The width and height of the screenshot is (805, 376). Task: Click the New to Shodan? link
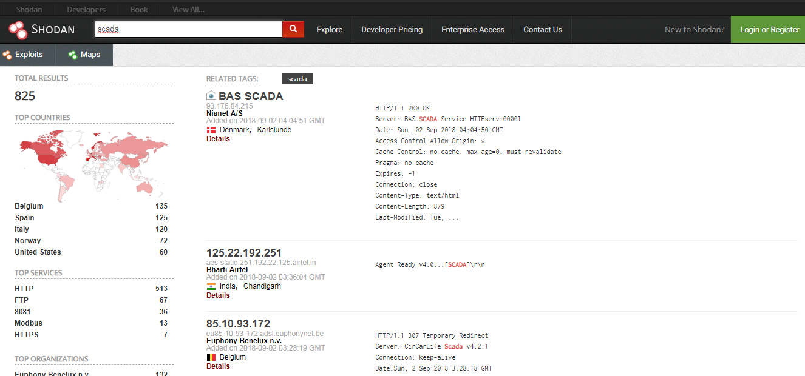695,30
